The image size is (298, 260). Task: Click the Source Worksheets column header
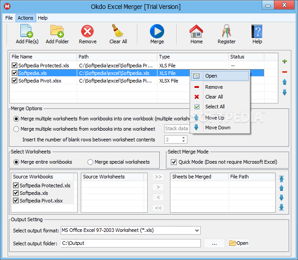pyautogui.click(x=112, y=177)
